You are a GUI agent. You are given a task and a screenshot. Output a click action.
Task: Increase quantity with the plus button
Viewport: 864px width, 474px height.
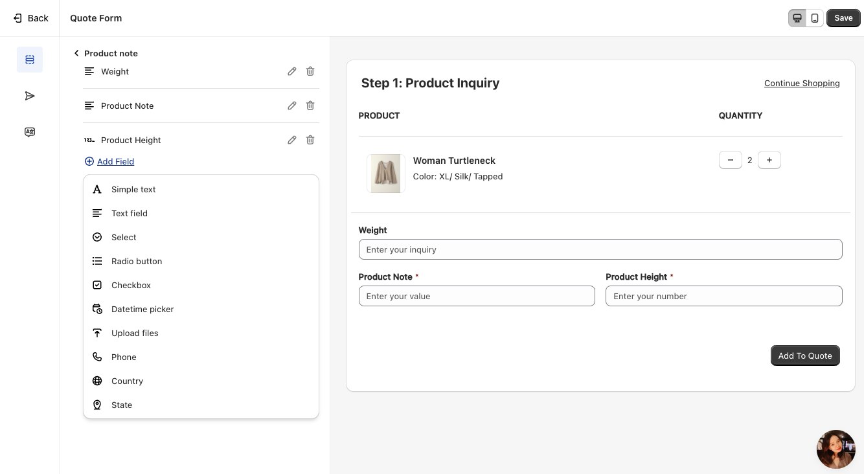pyautogui.click(x=769, y=160)
